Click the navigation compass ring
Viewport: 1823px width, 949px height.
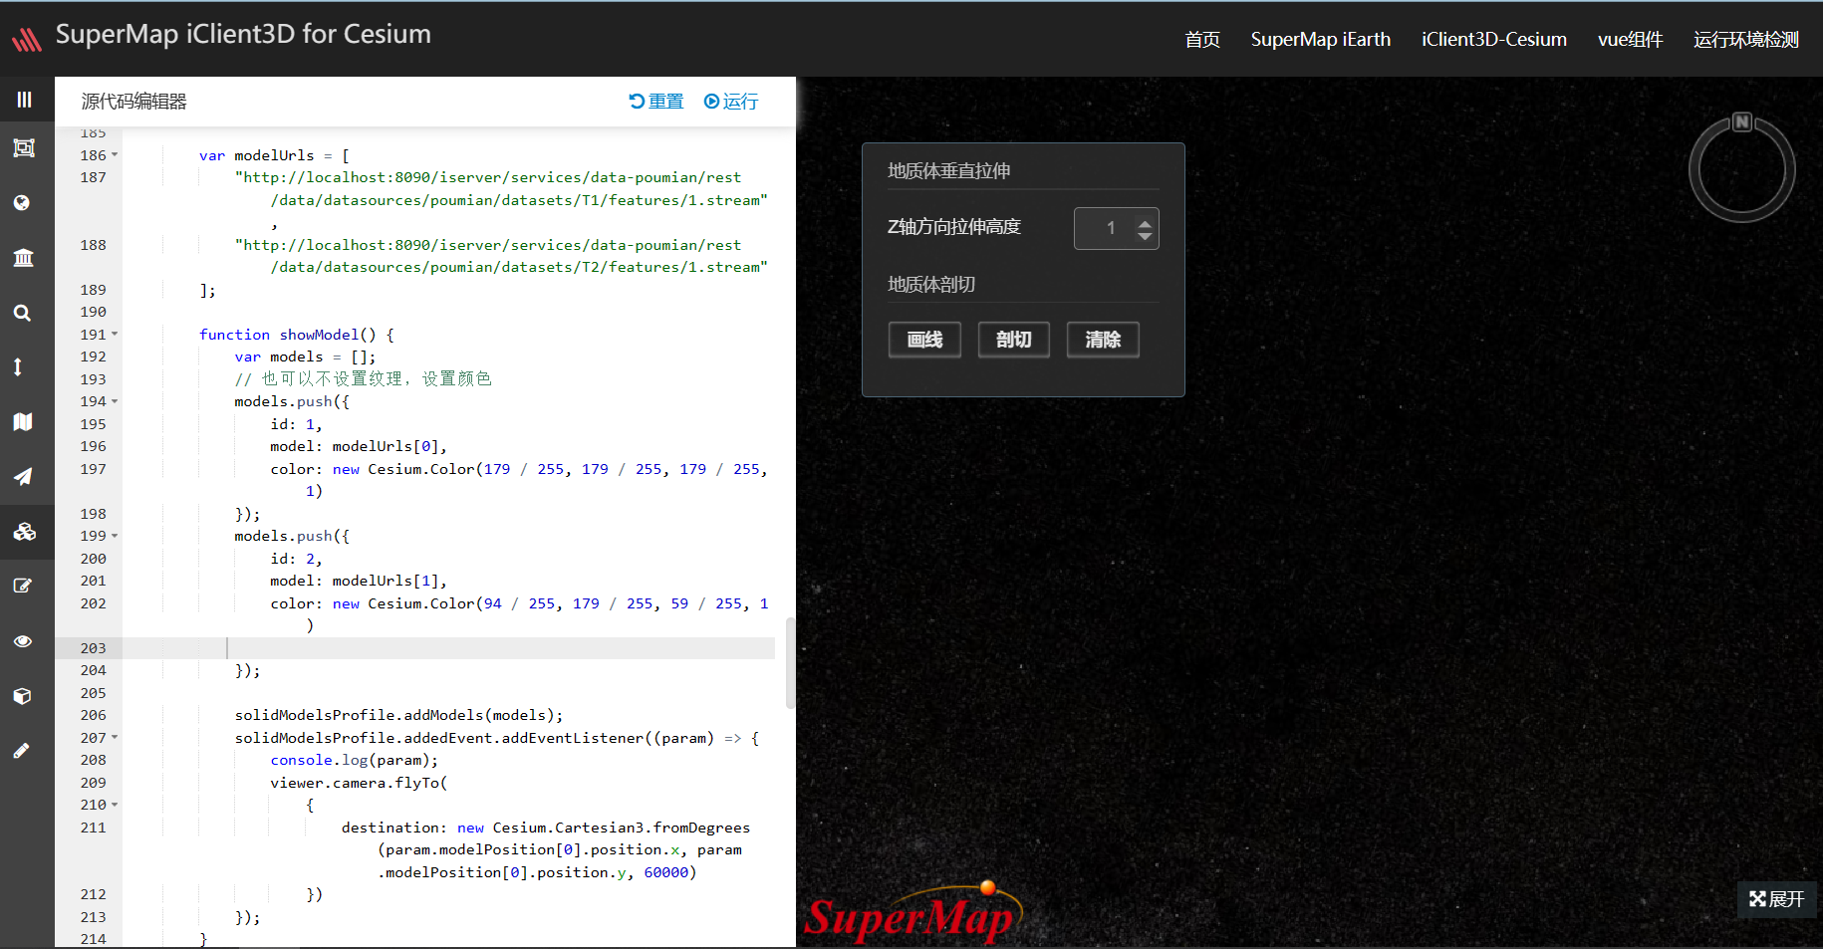pos(1742,169)
